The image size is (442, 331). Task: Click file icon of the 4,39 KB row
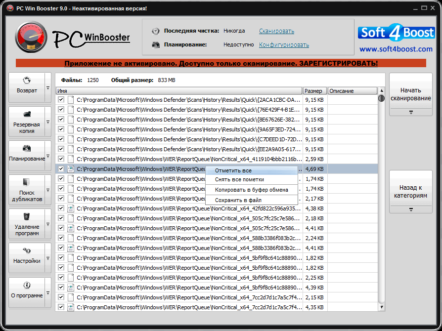click(x=71, y=288)
